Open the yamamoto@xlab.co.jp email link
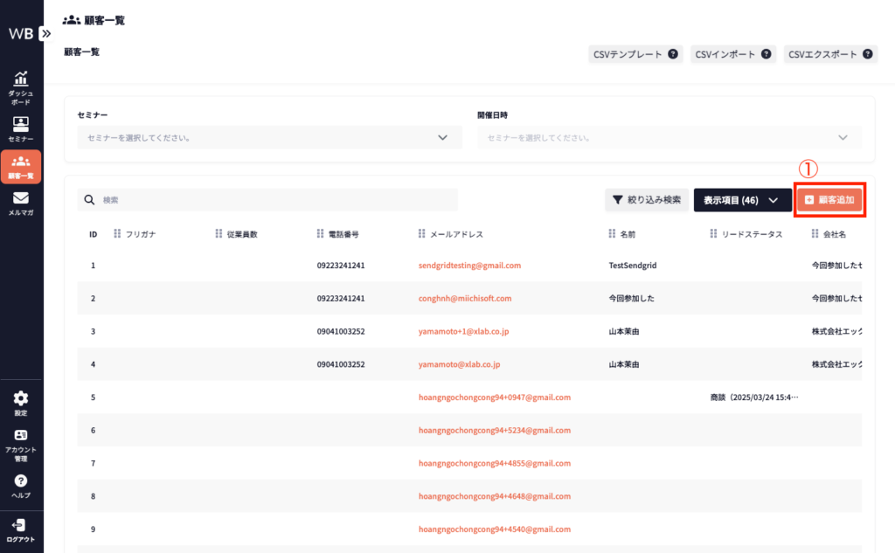This screenshot has height=553, width=895. pos(459,364)
